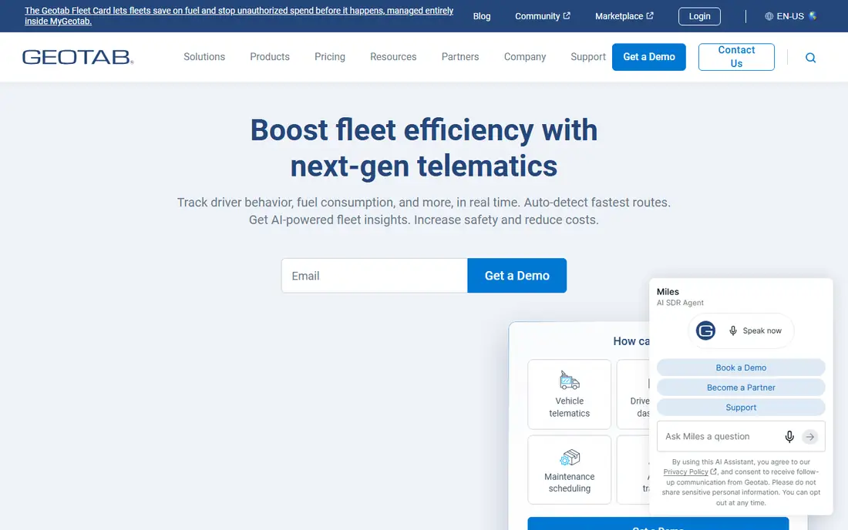This screenshot has width=848, height=530.
Task: Click Get a Demo next to Email field
Action: (517, 276)
